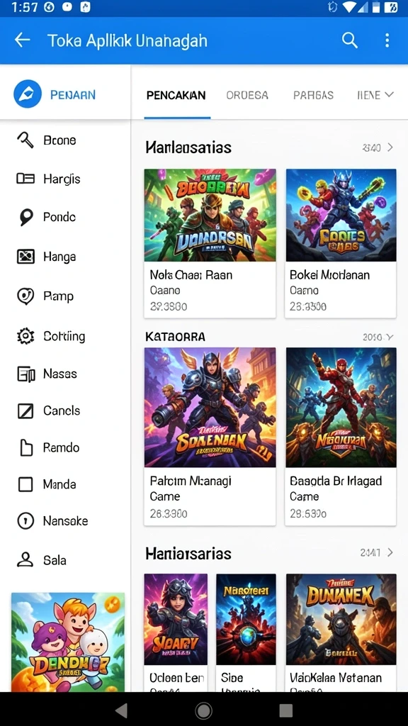
Task: Select the Brone sidebar item icon
Action: 25,140
